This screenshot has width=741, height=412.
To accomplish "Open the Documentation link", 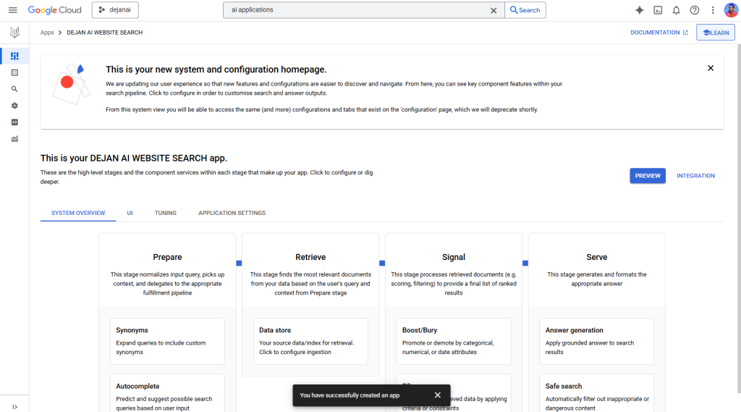I will click(659, 33).
